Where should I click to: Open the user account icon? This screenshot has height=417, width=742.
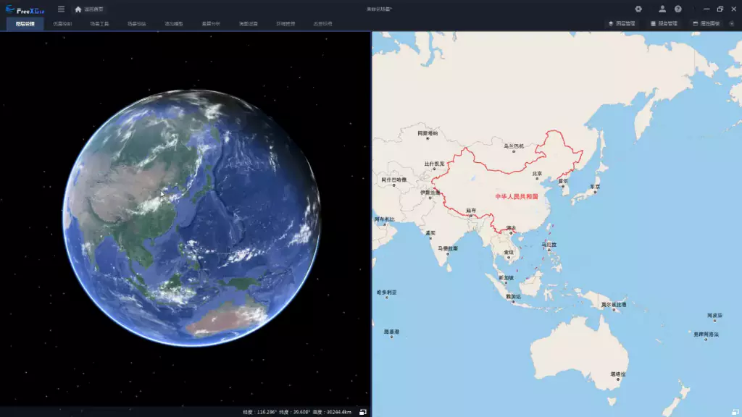(662, 9)
